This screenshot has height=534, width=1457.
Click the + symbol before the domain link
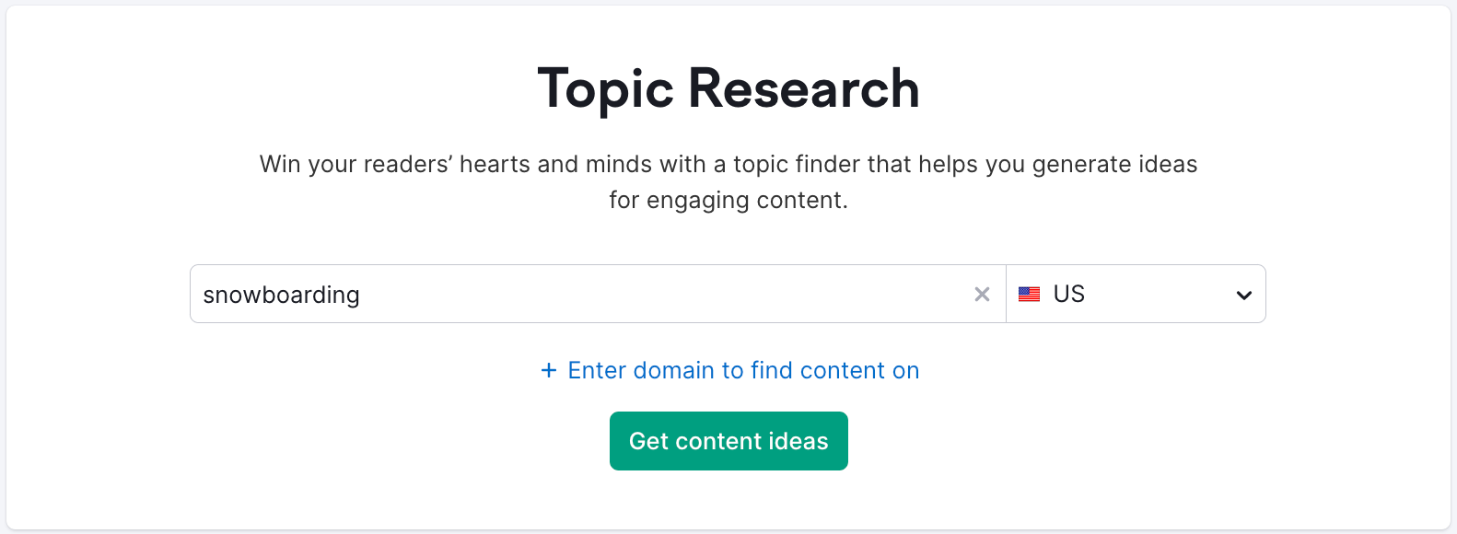coord(548,370)
